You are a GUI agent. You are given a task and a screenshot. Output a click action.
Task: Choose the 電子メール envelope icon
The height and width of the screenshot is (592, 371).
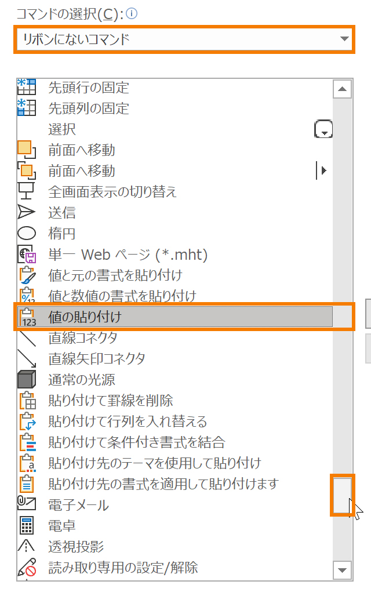click(x=27, y=504)
